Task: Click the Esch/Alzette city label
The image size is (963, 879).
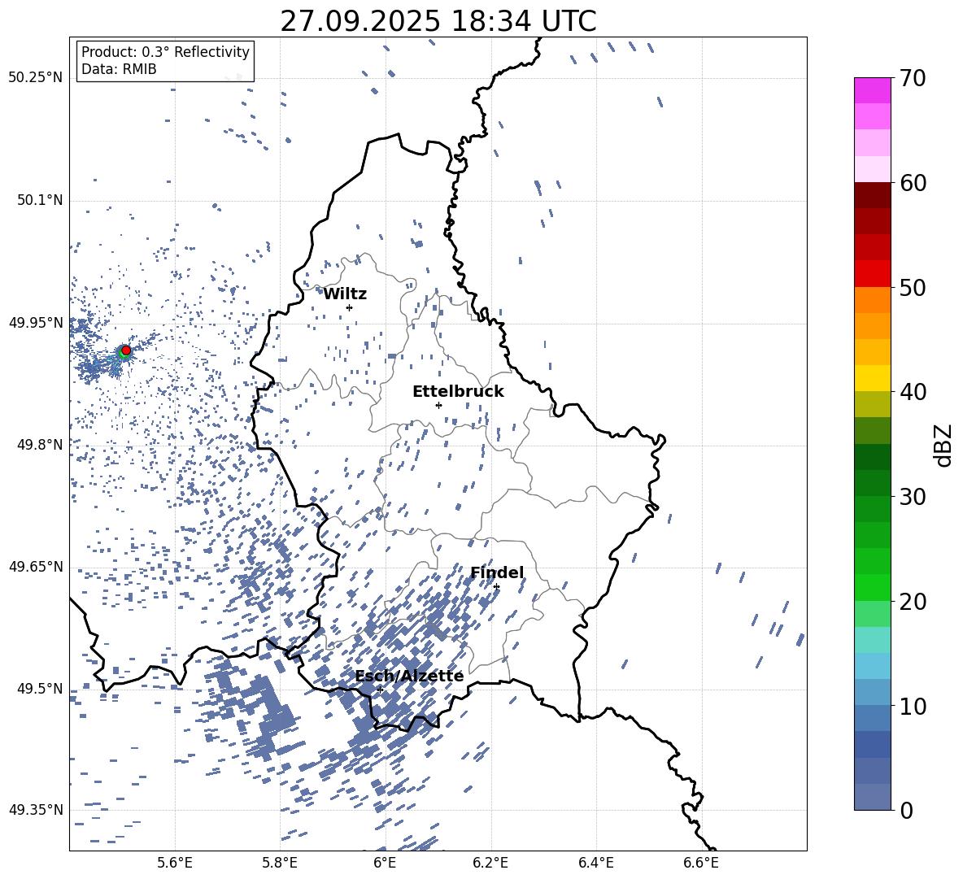Action: pyautogui.click(x=409, y=677)
